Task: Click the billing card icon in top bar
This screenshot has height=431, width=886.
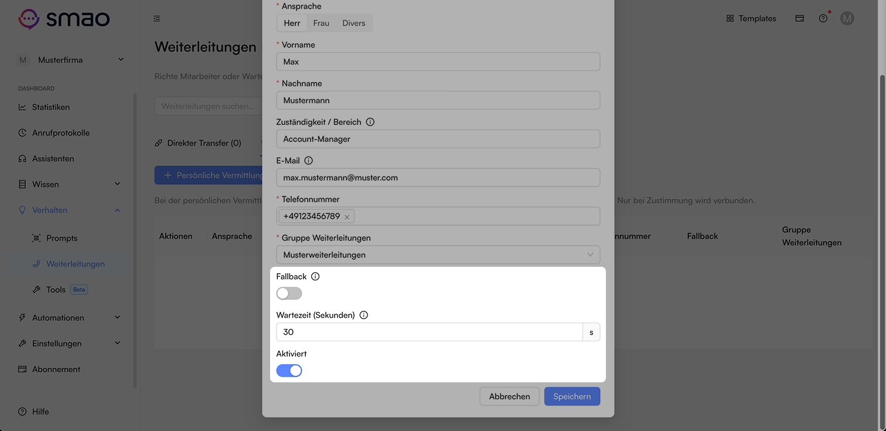Action: [800, 19]
